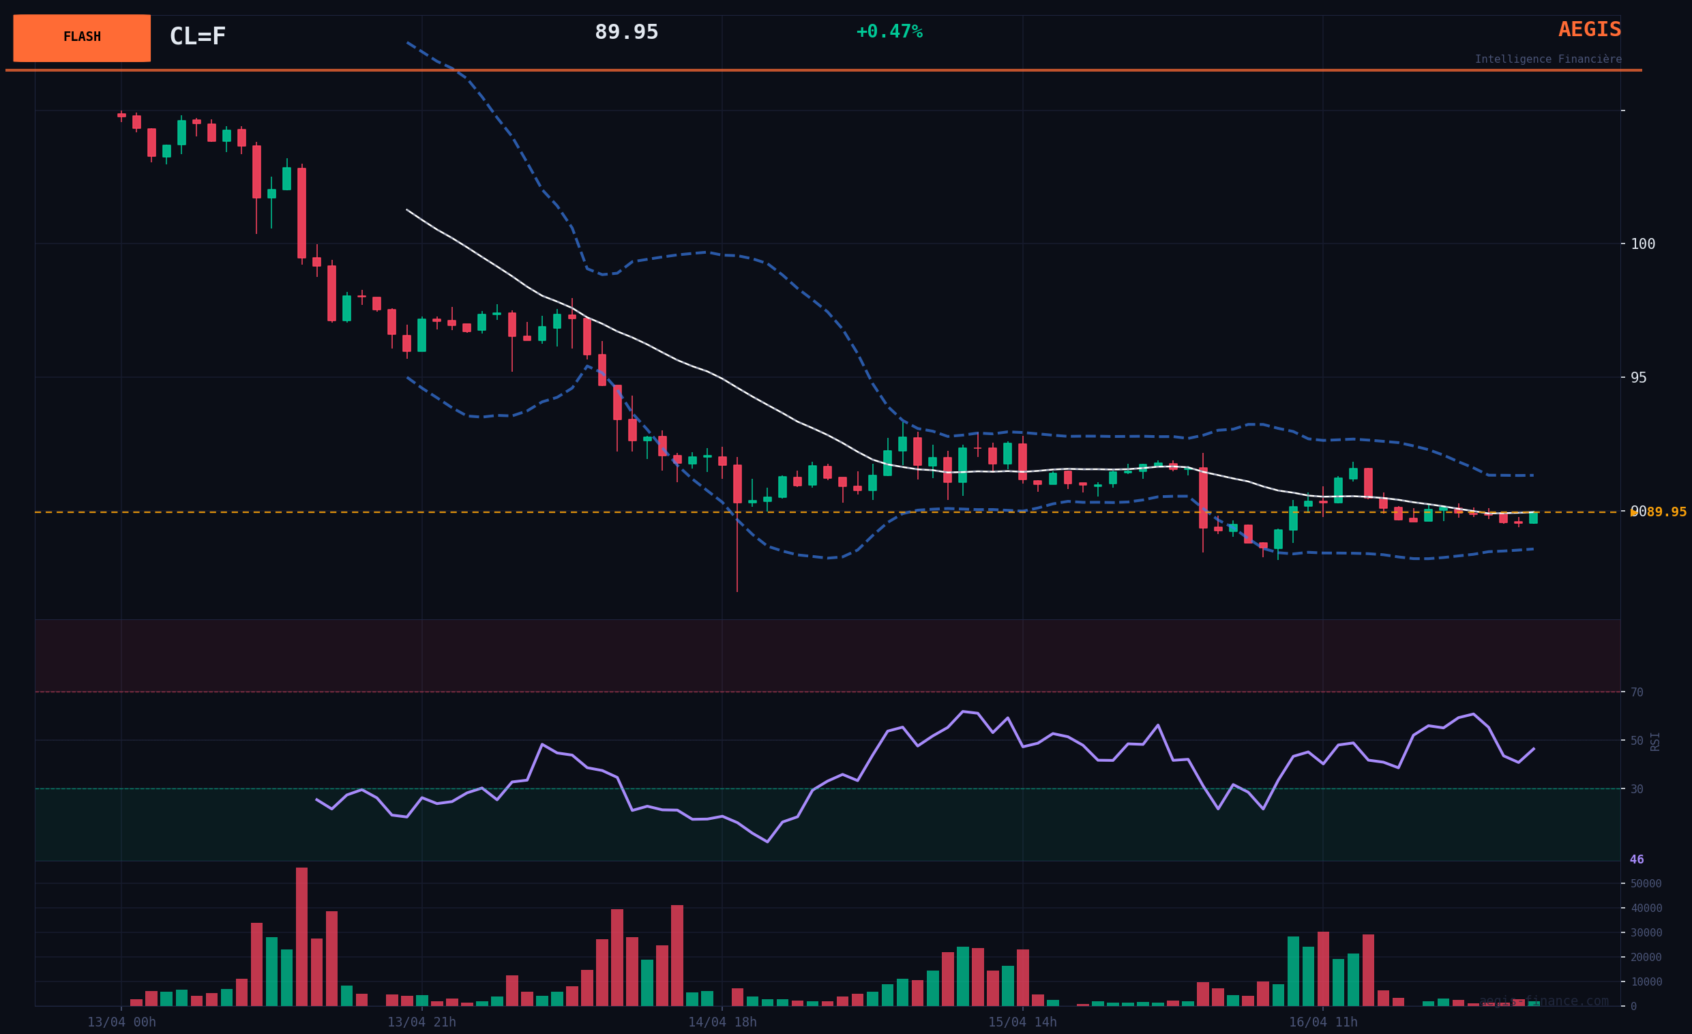
Task: Click the purple RSI value 46
Action: [x=1636, y=859]
